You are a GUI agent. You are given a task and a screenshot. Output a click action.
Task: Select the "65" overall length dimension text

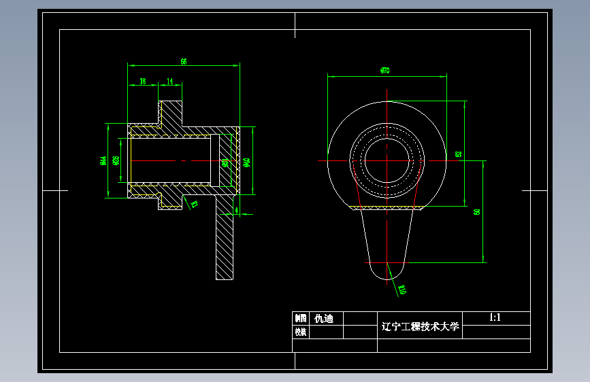tap(184, 62)
